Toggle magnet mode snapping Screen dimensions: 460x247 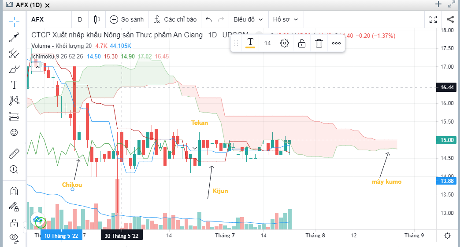(14, 191)
